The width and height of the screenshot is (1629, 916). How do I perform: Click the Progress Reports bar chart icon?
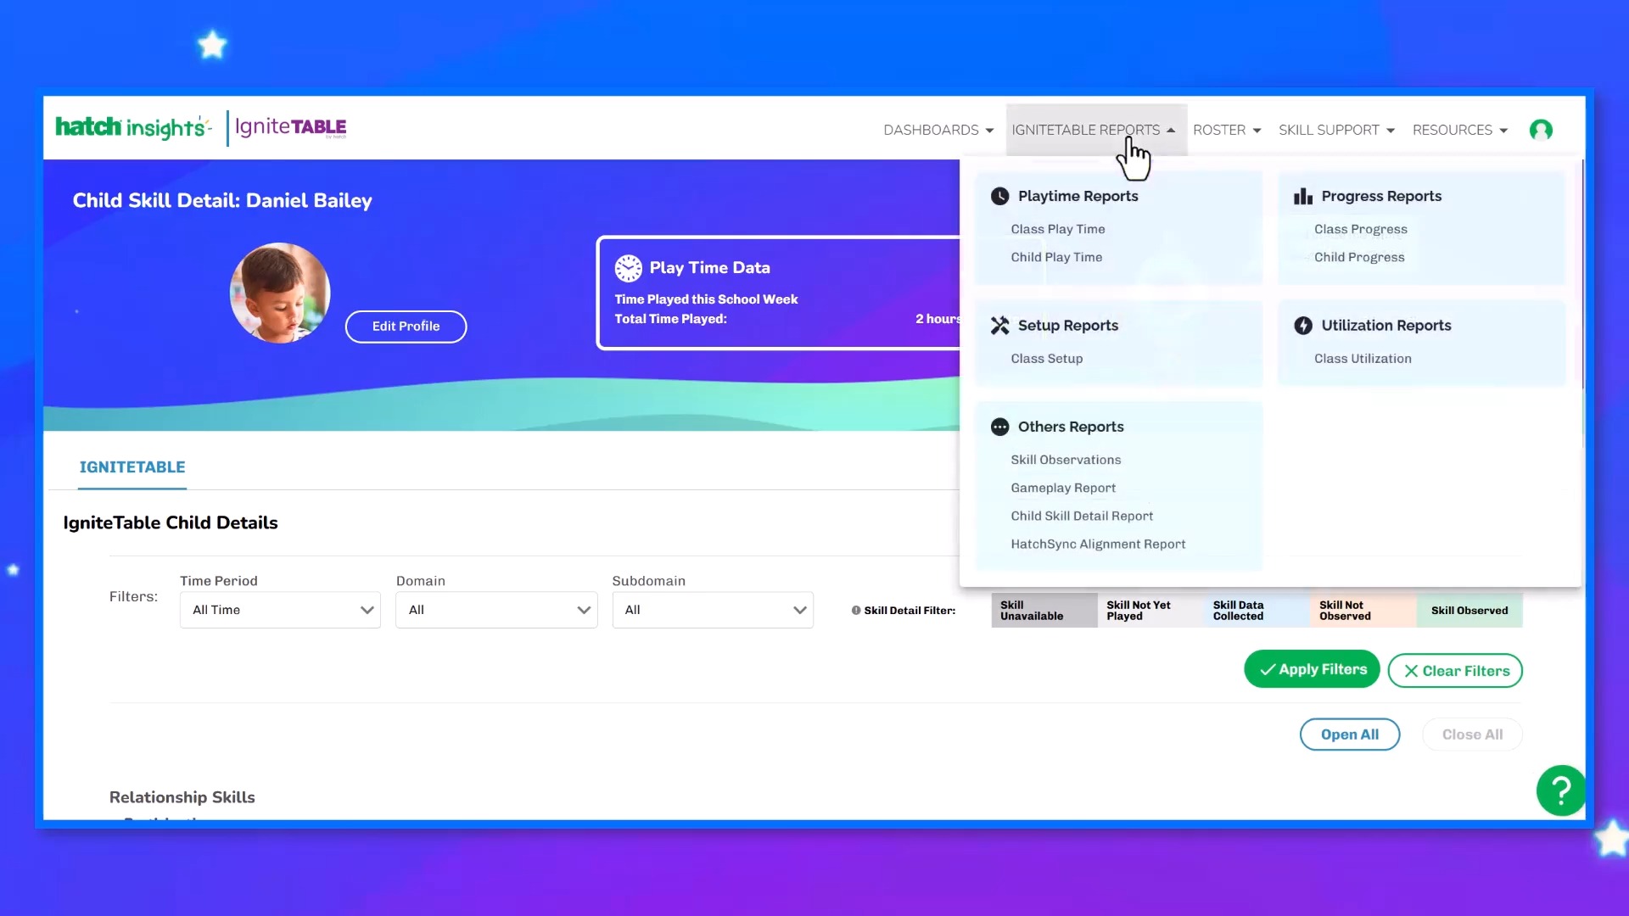tap(1303, 196)
